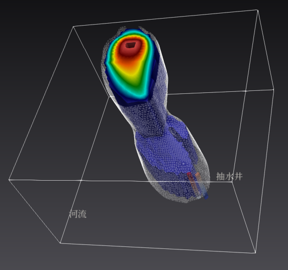Select the 河流 river label

[x=78, y=214]
